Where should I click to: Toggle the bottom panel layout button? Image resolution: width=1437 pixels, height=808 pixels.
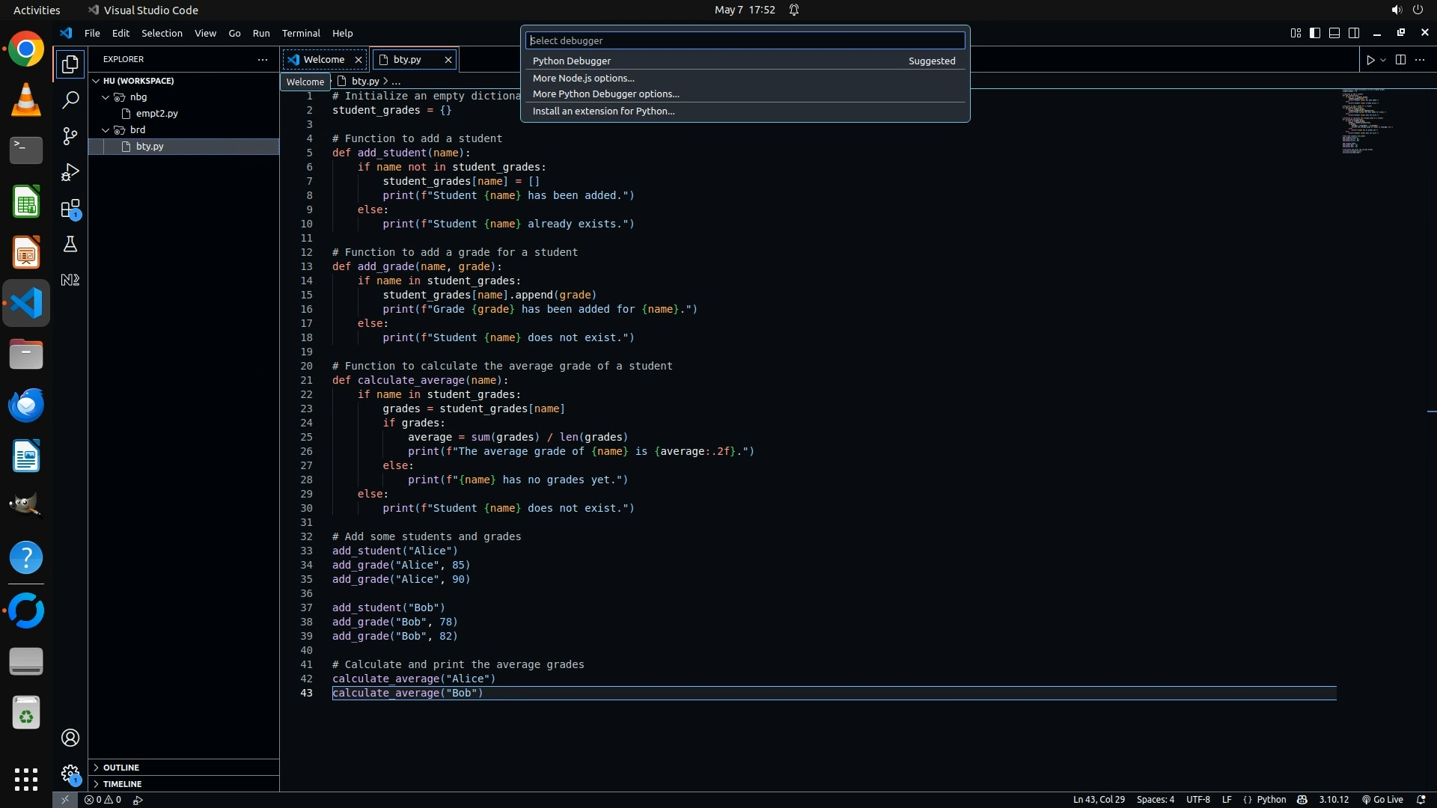point(1334,33)
